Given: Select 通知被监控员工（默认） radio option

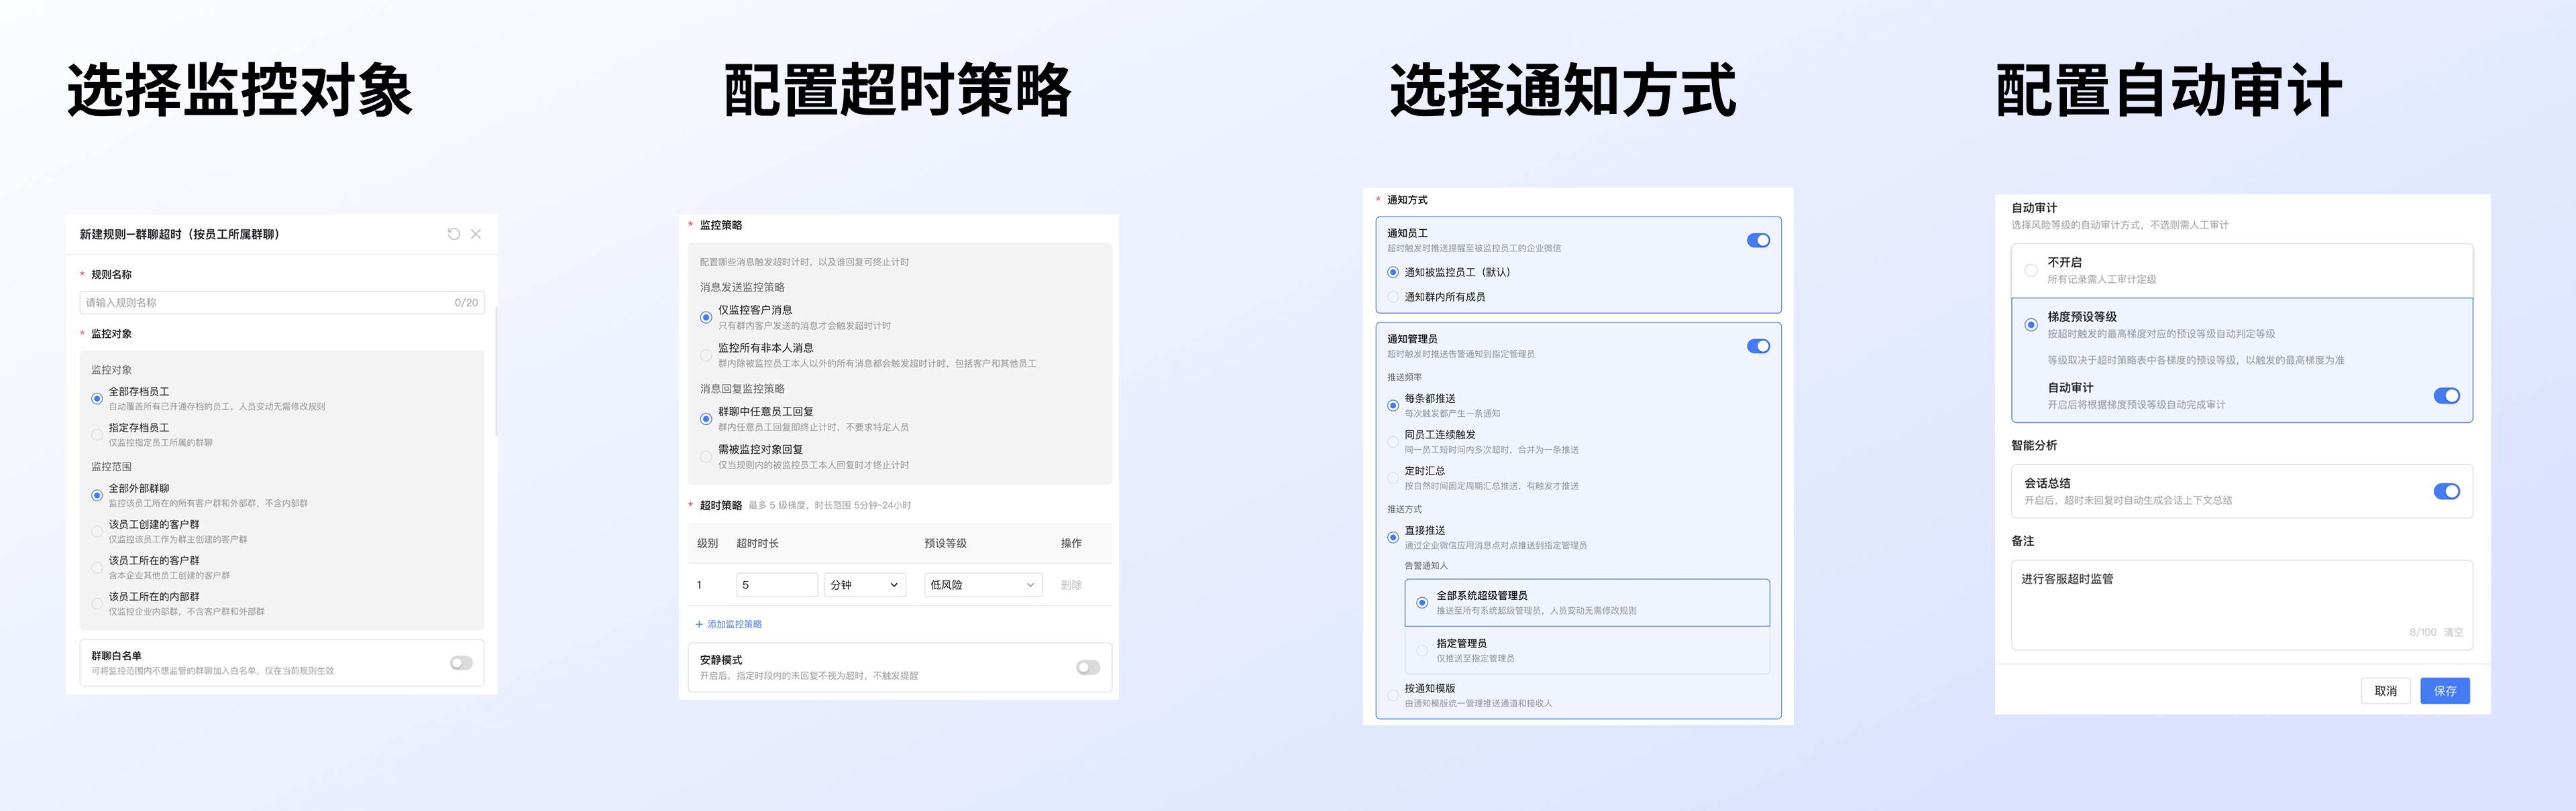Looking at the screenshot, I should (1393, 273).
